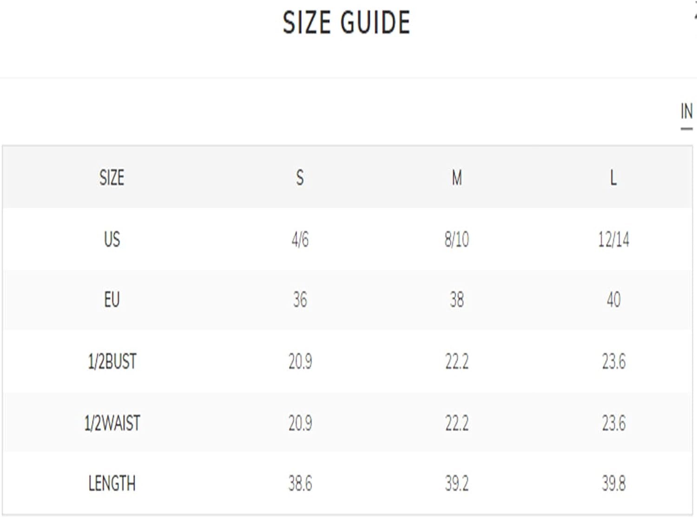Switch units to the IN tab

686,111
